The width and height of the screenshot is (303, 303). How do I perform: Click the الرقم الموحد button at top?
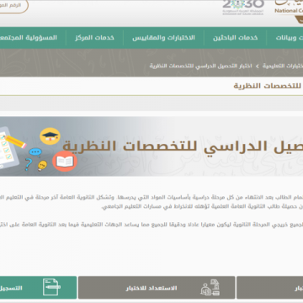pos(13,6)
